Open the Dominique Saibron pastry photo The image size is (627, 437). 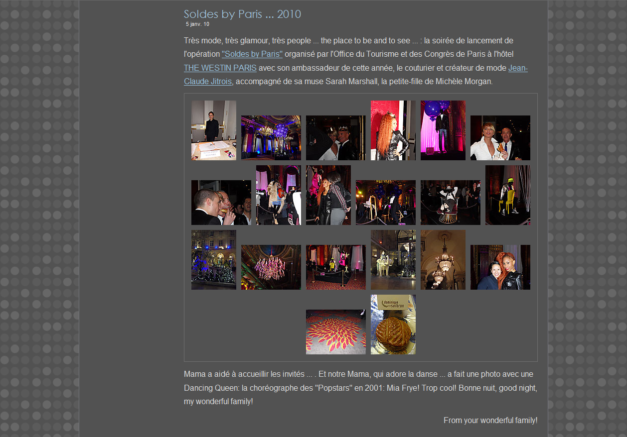[x=393, y=325]
